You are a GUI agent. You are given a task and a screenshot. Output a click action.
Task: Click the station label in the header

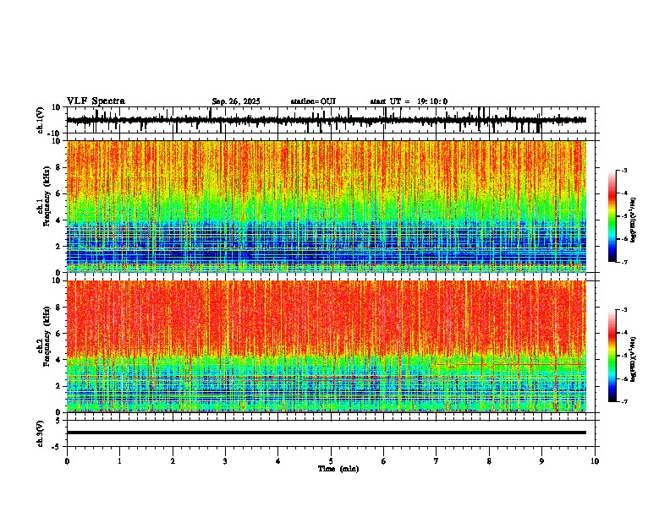313,101
